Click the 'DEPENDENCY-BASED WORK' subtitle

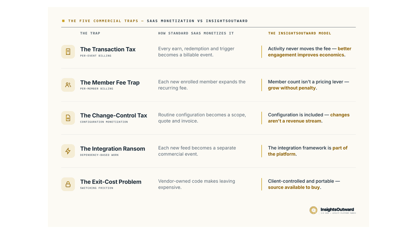[100, 155]
